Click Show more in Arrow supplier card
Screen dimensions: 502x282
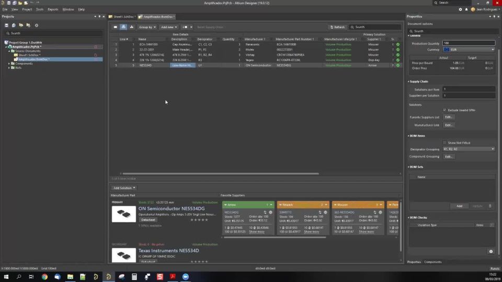257,231
